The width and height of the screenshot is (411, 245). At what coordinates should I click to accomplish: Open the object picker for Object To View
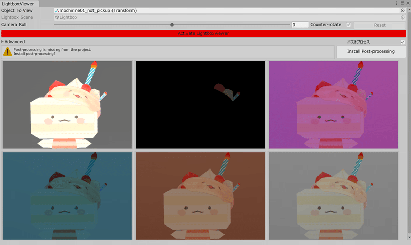[x=403, y=10]
